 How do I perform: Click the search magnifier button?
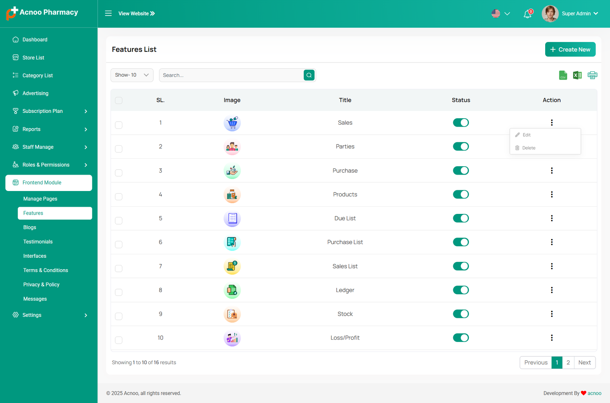click(x=309, y=75)
